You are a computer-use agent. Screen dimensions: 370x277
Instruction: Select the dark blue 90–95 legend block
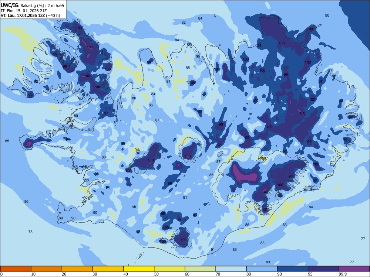[x=293, y=269]
